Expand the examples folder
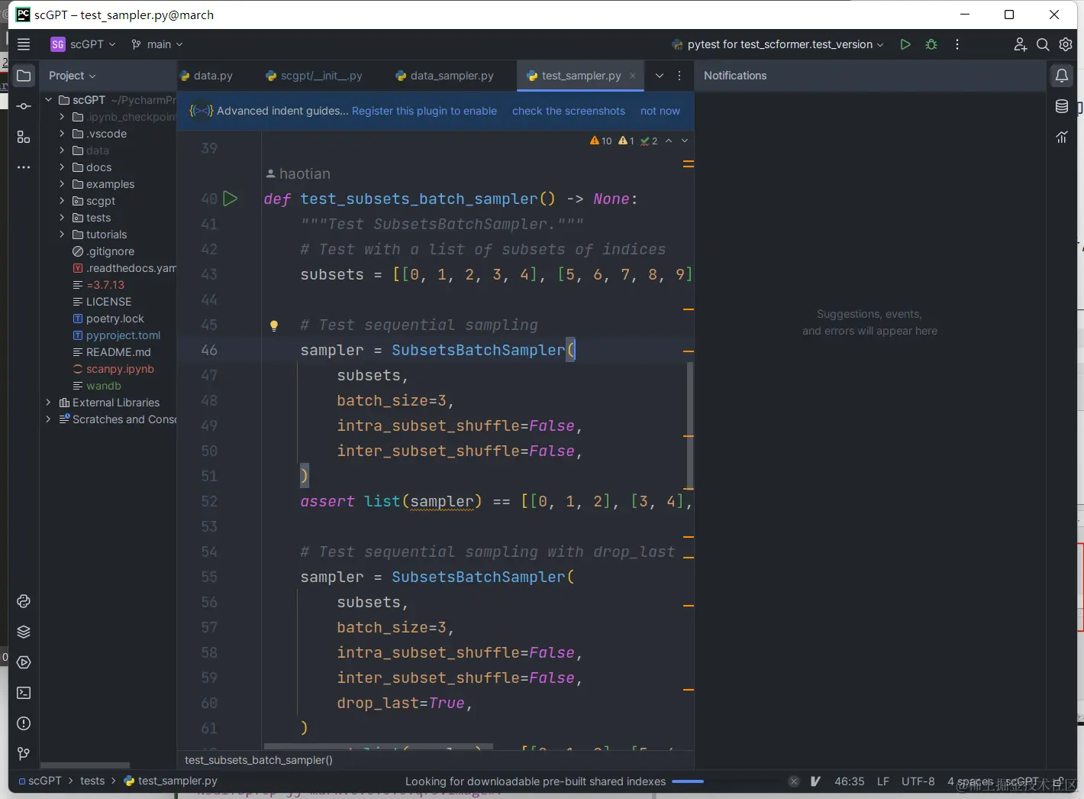Viewport: 1084px width, 799px height. (62, 184)
